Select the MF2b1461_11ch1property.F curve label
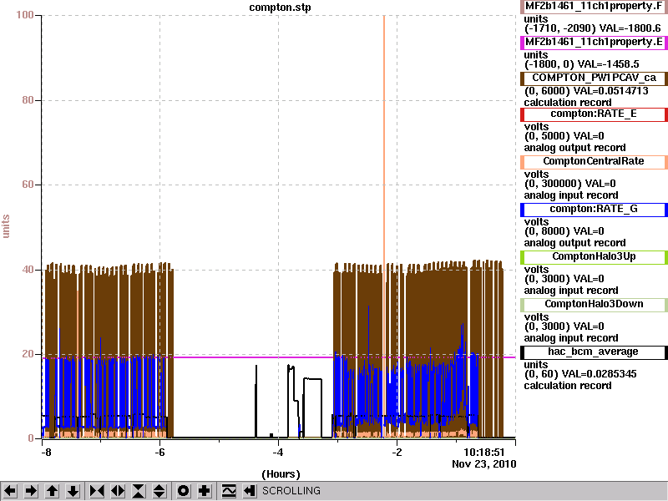The width and height of the screenshot is (668, 501). [x=594, y=7]
